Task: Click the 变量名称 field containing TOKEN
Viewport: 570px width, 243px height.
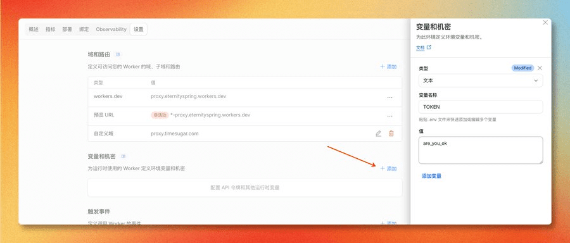Action: [x=481, y=107]
